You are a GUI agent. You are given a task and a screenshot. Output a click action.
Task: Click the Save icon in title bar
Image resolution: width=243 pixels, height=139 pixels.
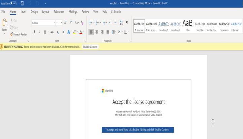point(22,3)
